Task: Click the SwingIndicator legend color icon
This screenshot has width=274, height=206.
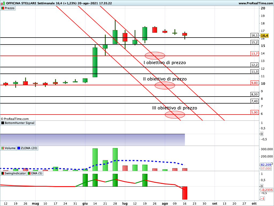Action: click(x=3, y=174)
